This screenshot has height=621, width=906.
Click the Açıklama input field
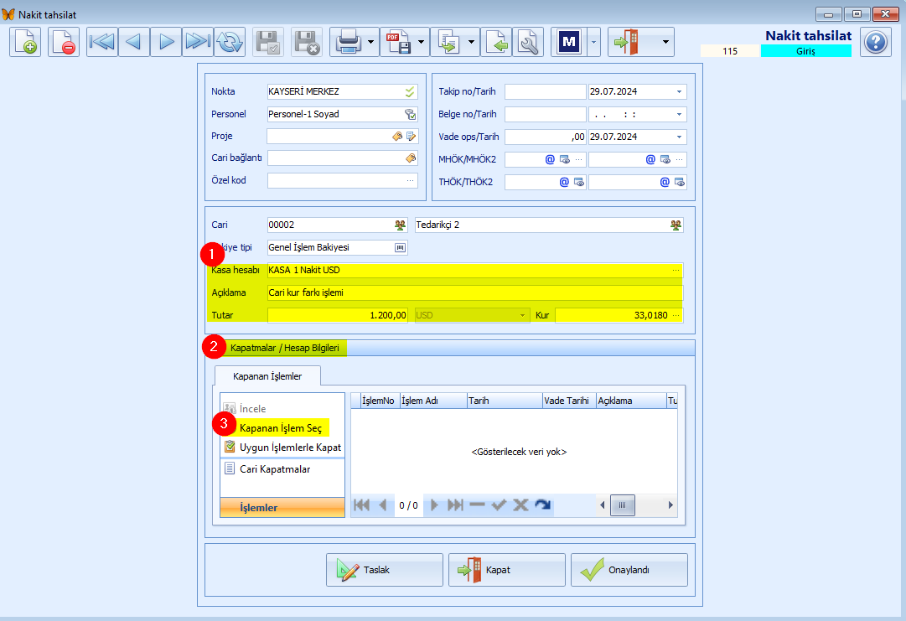[x=475, y=292]
